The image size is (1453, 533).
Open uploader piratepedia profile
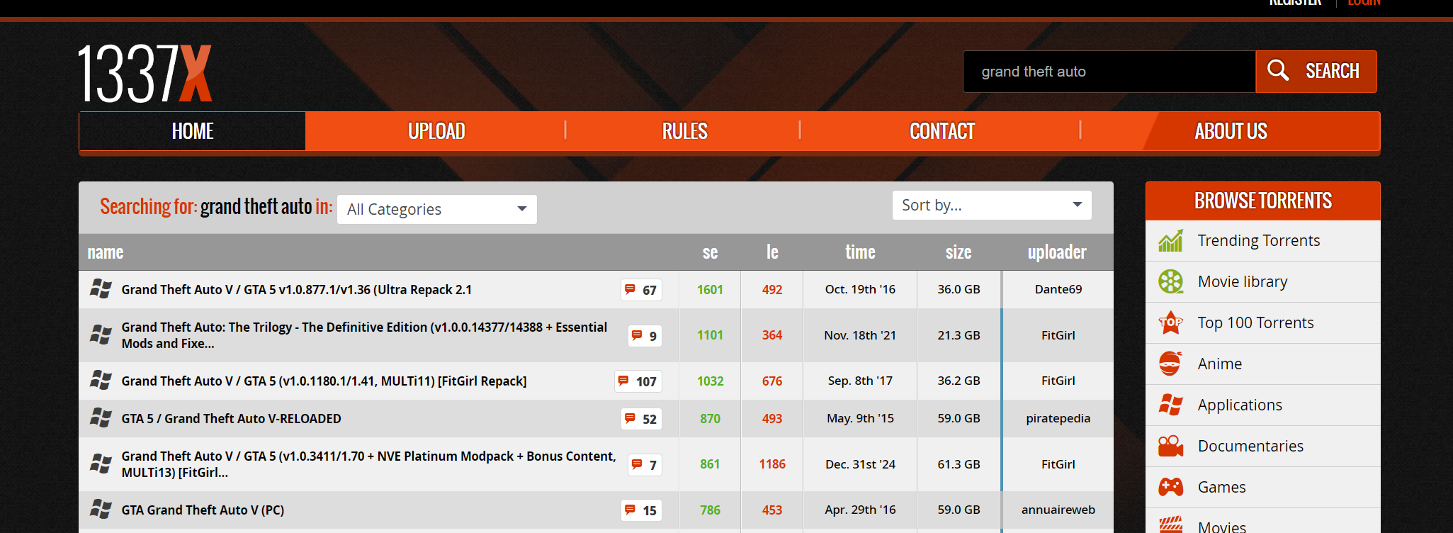click(1058, 418)
